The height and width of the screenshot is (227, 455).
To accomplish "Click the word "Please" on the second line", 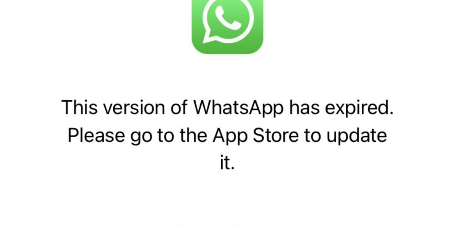I will (96, 136).
